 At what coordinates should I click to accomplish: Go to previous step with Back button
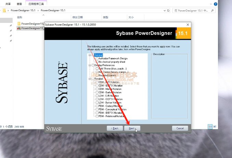tap(115, 128)
